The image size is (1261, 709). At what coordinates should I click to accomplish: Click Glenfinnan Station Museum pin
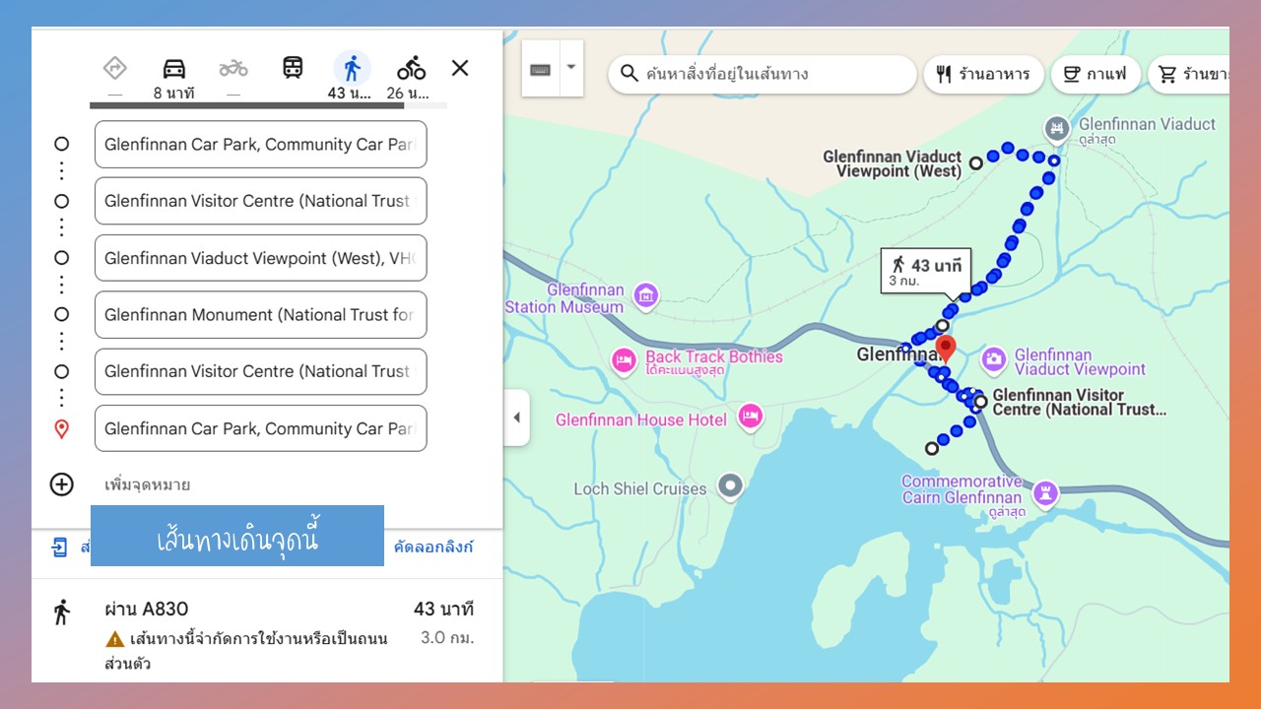tap(645, 294)
